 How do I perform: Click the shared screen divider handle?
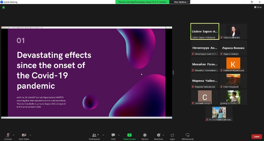coord(173,72)
